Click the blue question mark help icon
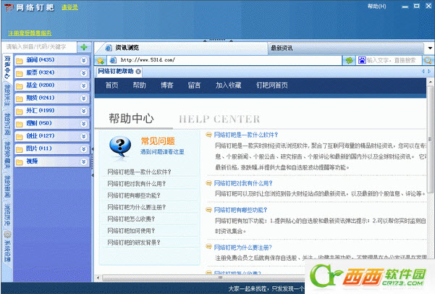Image resolution: width=435 pixels, height=294 pixels. [x=120, y=146]
